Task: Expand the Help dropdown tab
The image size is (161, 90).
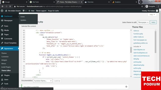Action: coord(152,14)
